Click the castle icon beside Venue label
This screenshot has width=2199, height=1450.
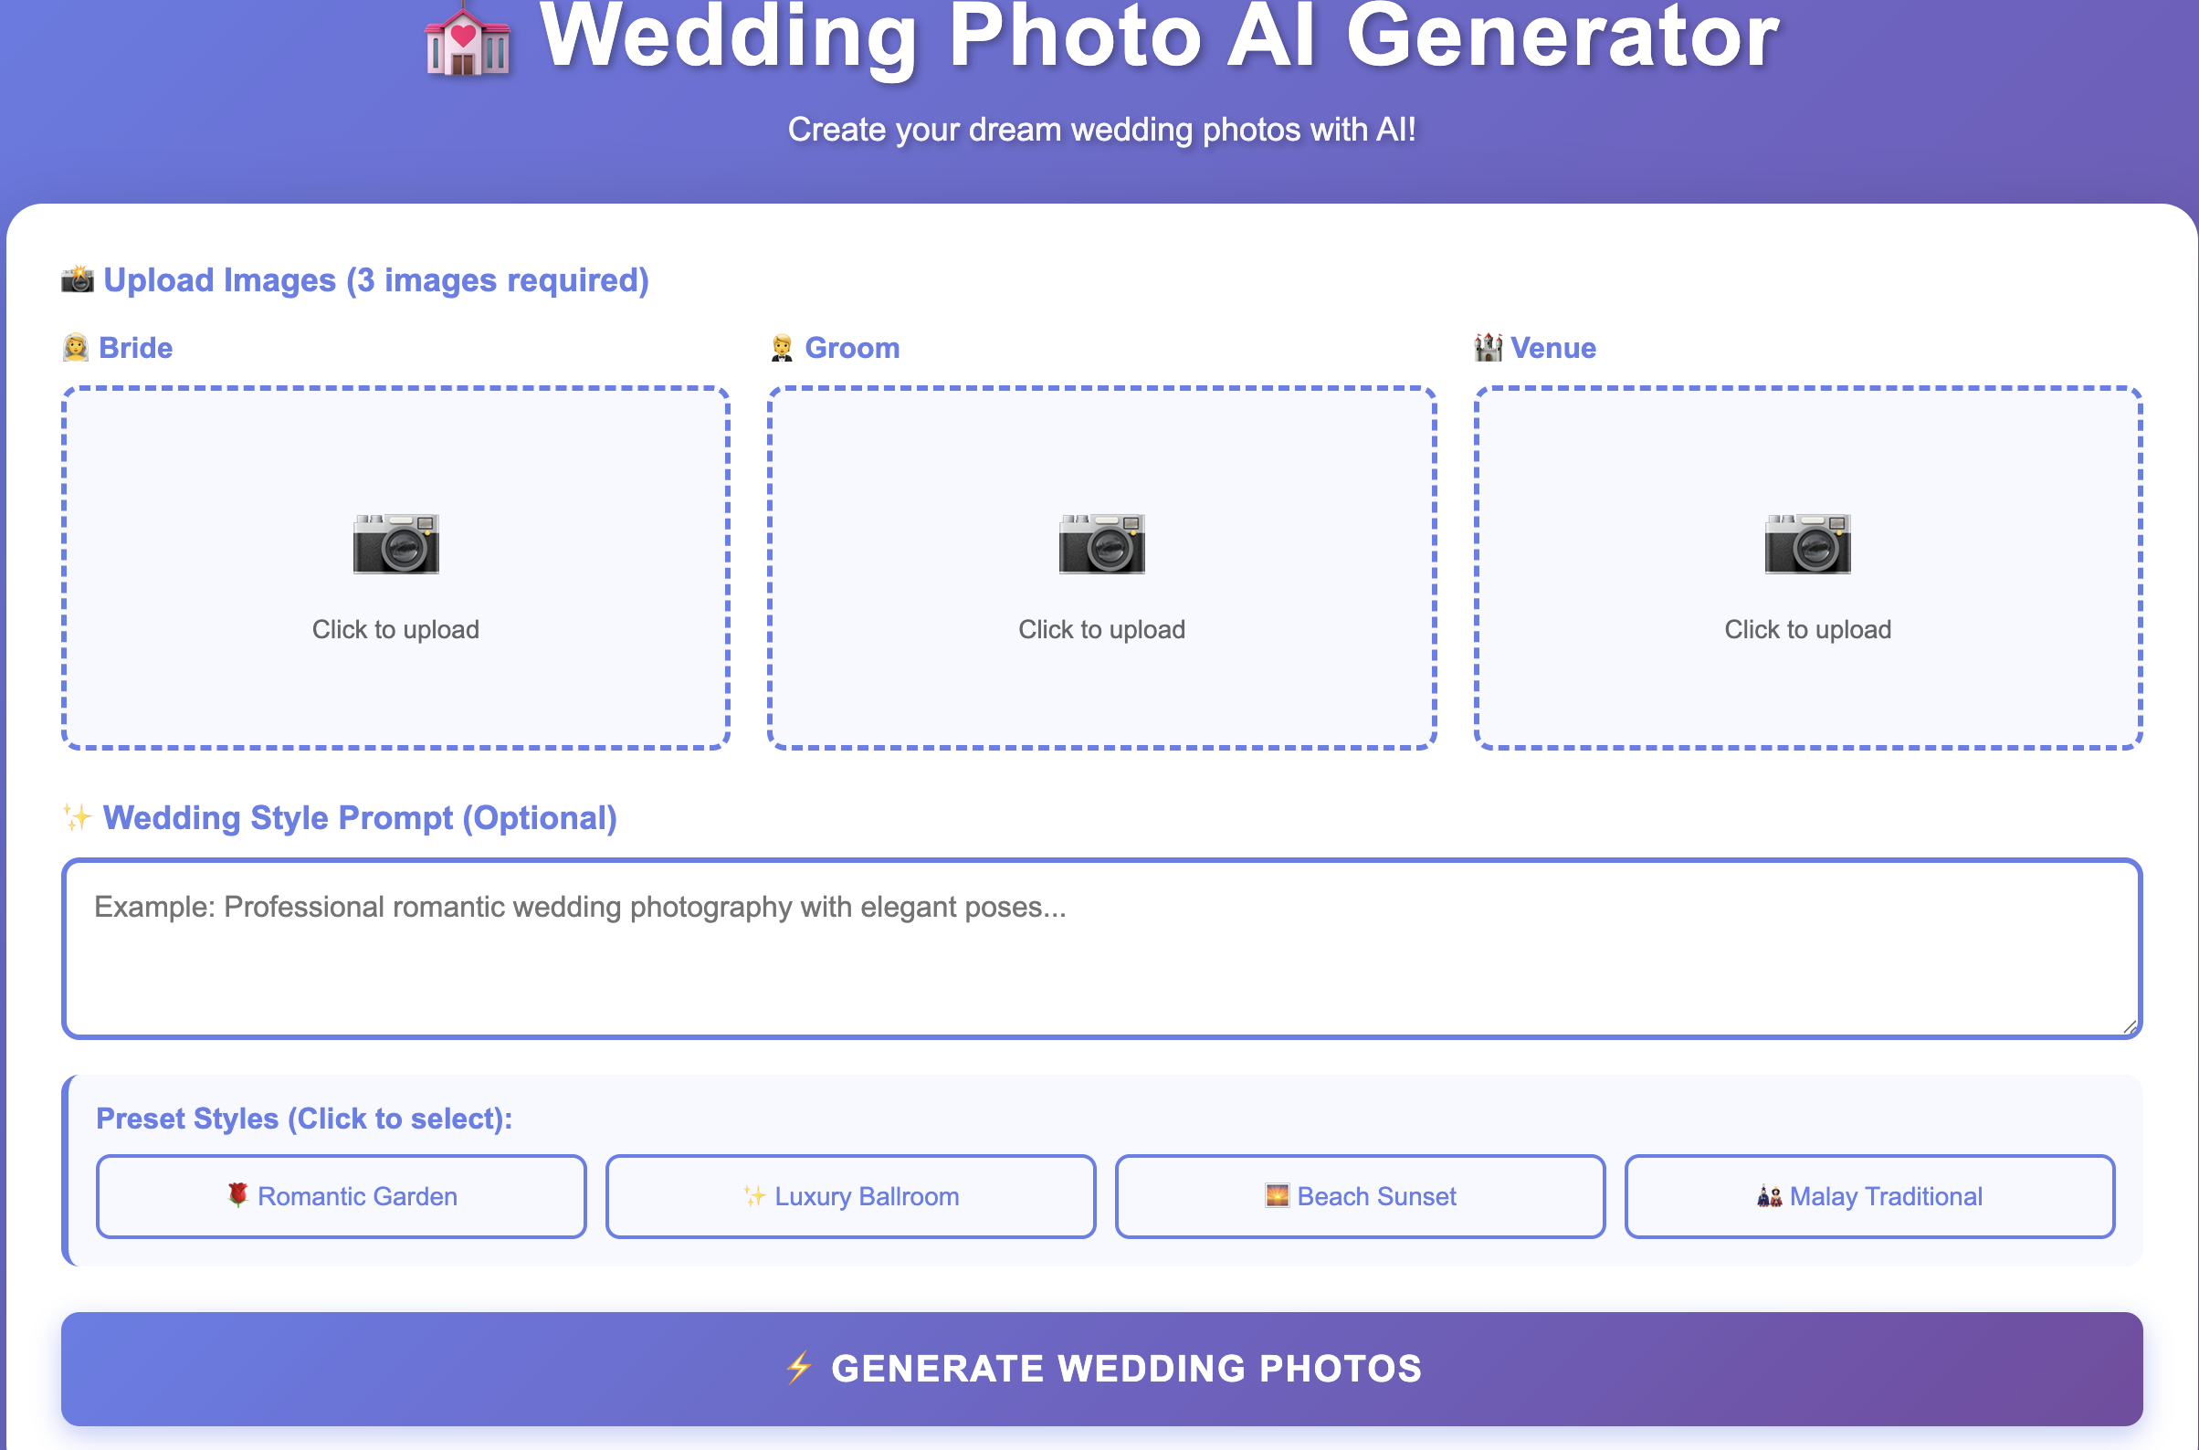point(1487,348)
